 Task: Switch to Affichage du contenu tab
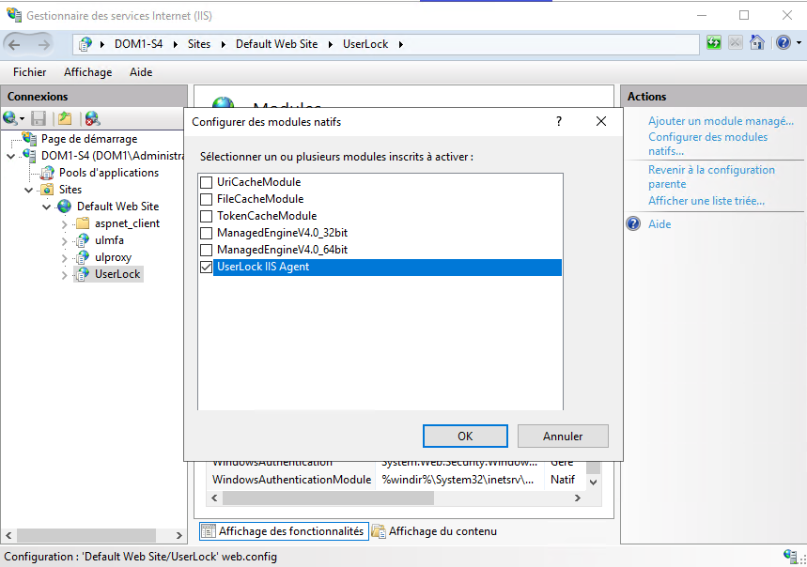click(x=435, y=531)
